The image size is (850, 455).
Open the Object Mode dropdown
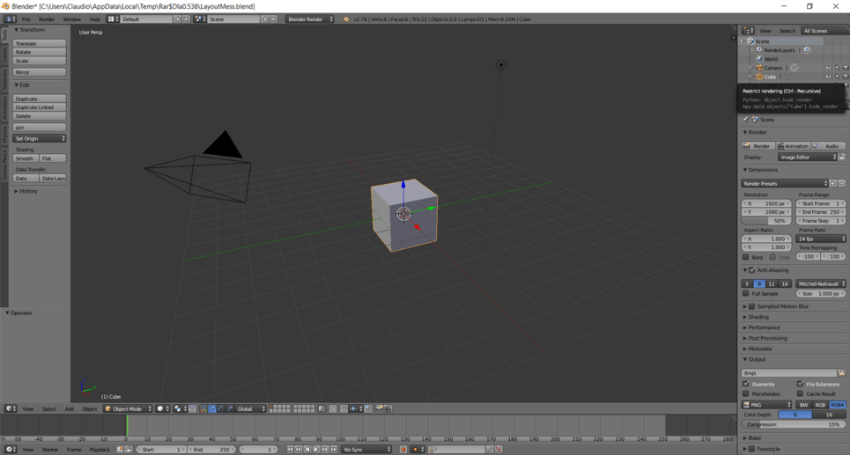[x=128, y=409]
